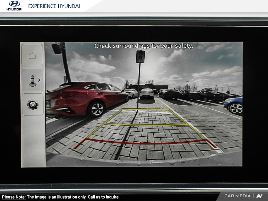The height and width of the screenshot is (201, 268).
Task: Select the EXPERIENCE HYUNDAI header text
Action: 54,6
